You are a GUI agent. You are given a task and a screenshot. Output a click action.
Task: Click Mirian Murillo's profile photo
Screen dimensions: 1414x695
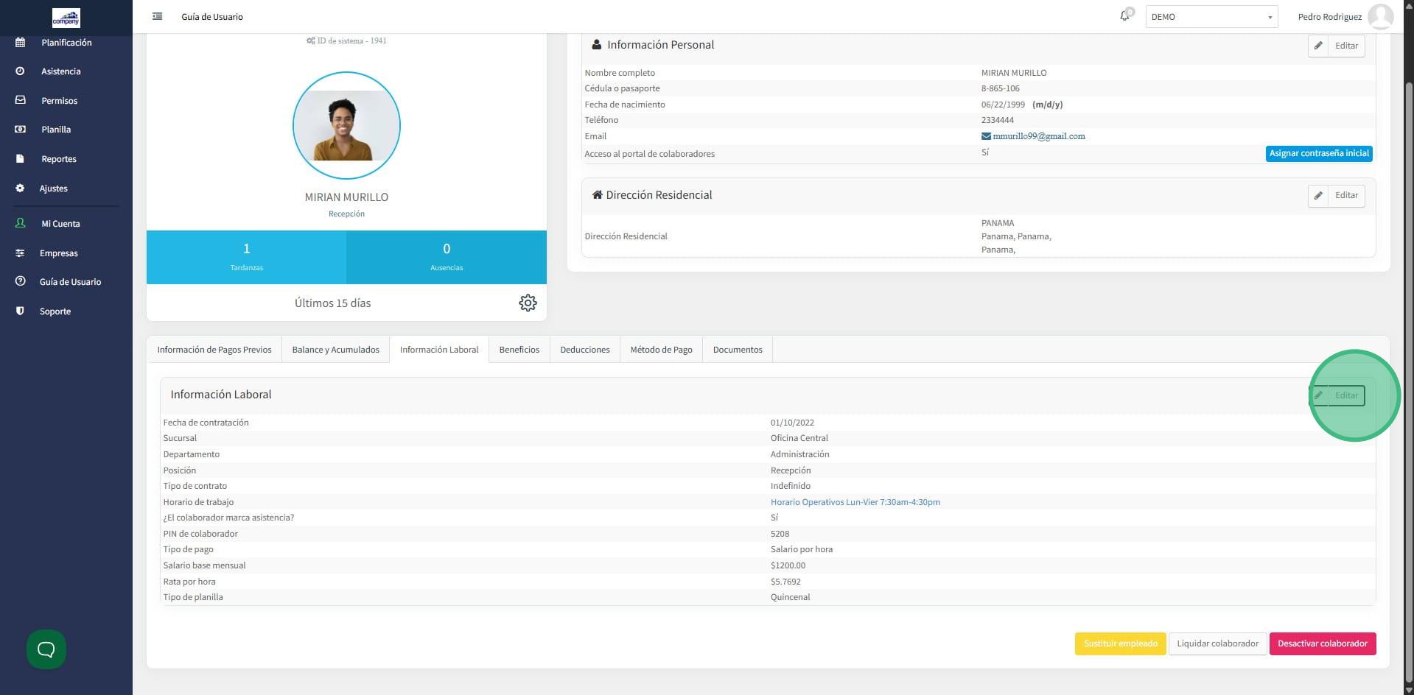click(x=346, y=125)
